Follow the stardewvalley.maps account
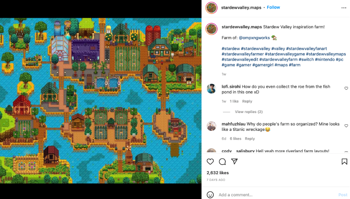Viewport: 350px width, 199px height. point(273,7)
